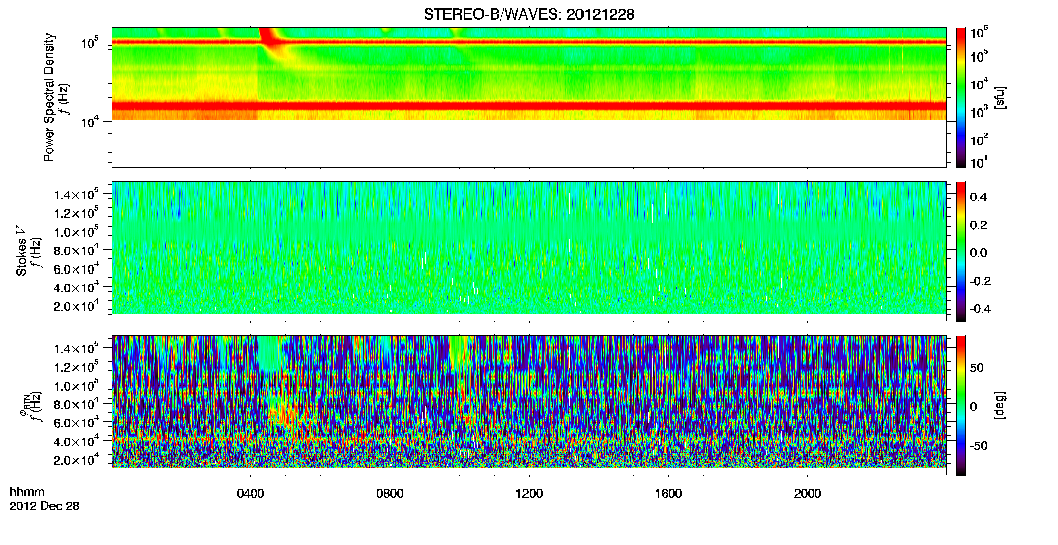Click the [sfu] unit label by the top color bar
The width and height of the screenshot is (1058, 545).
(x=1000, y=97)
